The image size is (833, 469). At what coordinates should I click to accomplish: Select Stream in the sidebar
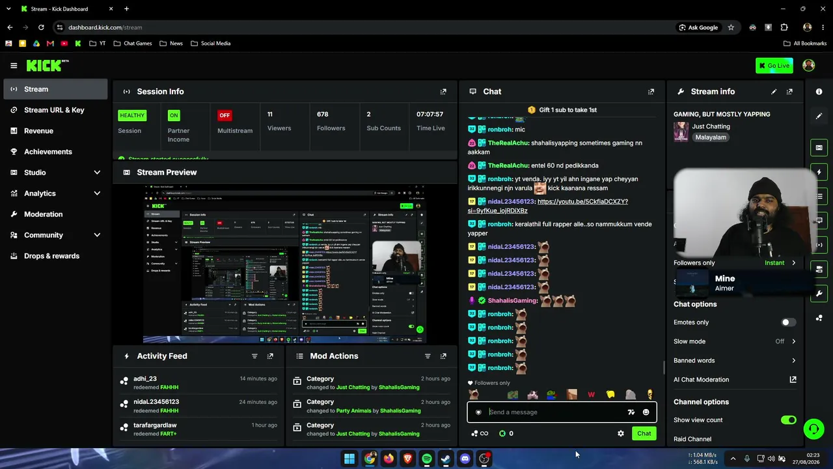click(x=55, y=89)
